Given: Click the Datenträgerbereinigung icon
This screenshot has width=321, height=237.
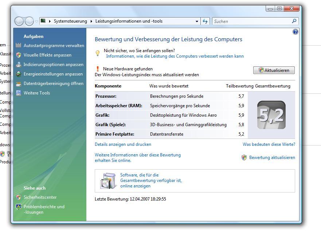Looking at the screenshot, I should click(19, 83).
